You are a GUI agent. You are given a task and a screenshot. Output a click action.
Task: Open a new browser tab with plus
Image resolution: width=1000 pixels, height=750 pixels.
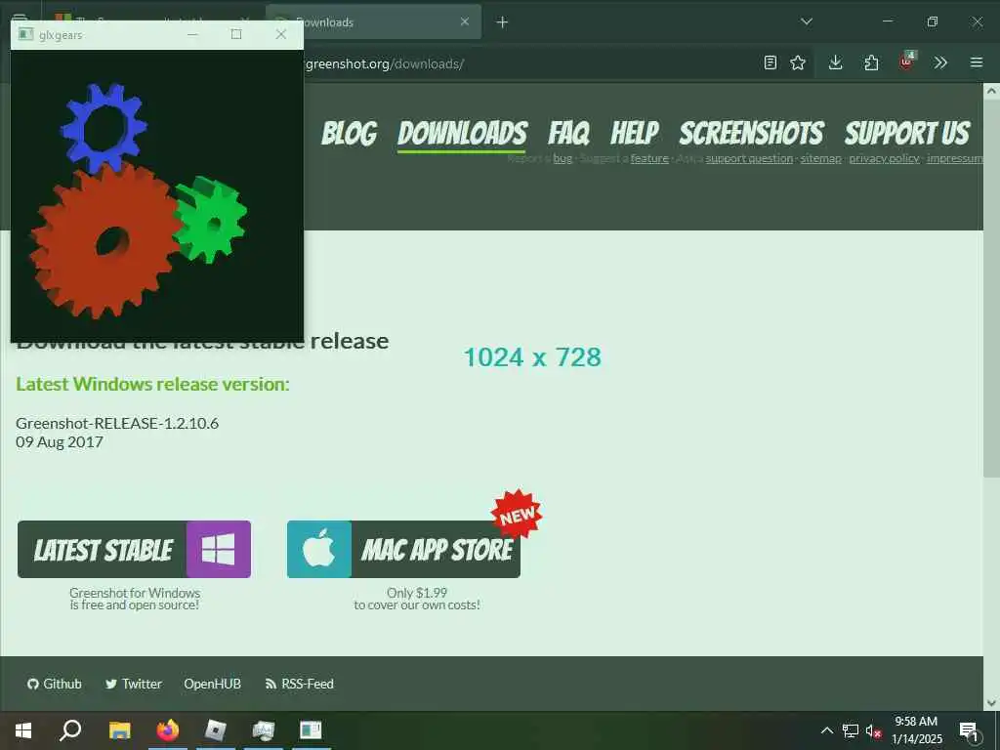point(502,22)
